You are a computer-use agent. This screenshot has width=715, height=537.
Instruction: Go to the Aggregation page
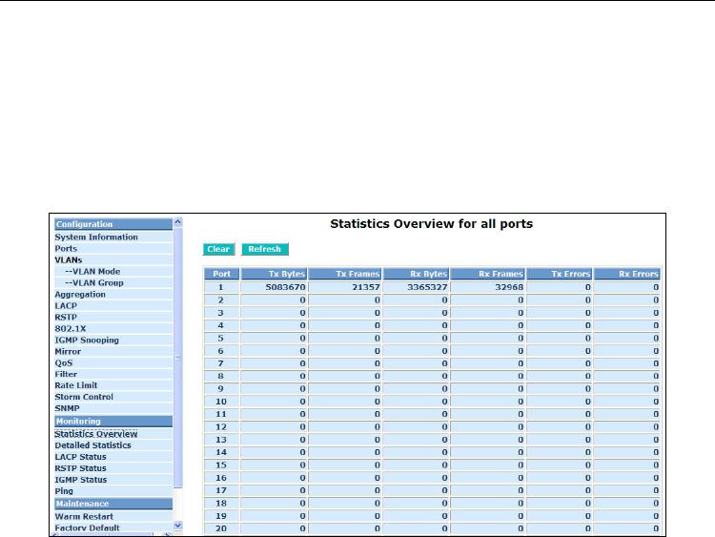80,294
